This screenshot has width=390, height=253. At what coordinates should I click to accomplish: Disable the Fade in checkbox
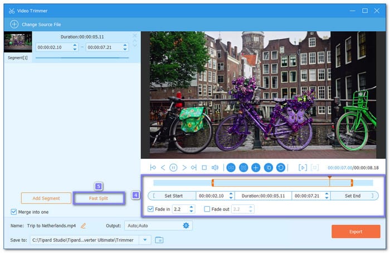tap(151, 209)
